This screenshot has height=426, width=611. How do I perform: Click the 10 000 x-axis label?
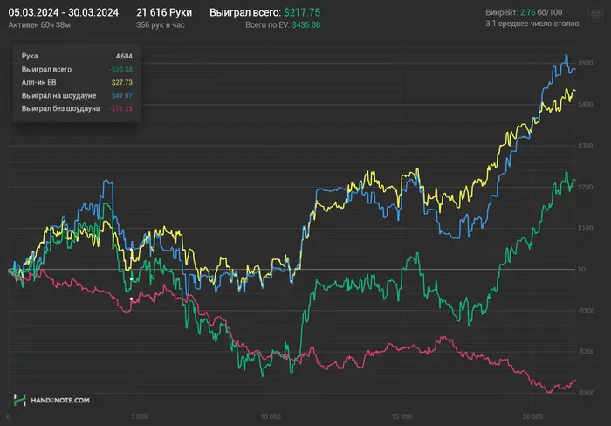[x=271, y=416]
